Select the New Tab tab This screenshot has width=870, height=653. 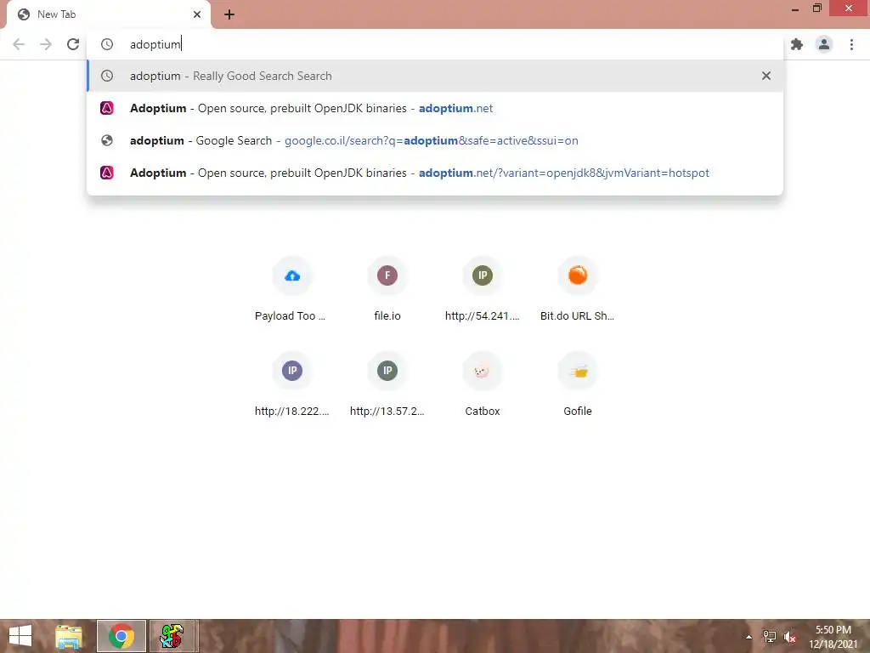point(108,14)
